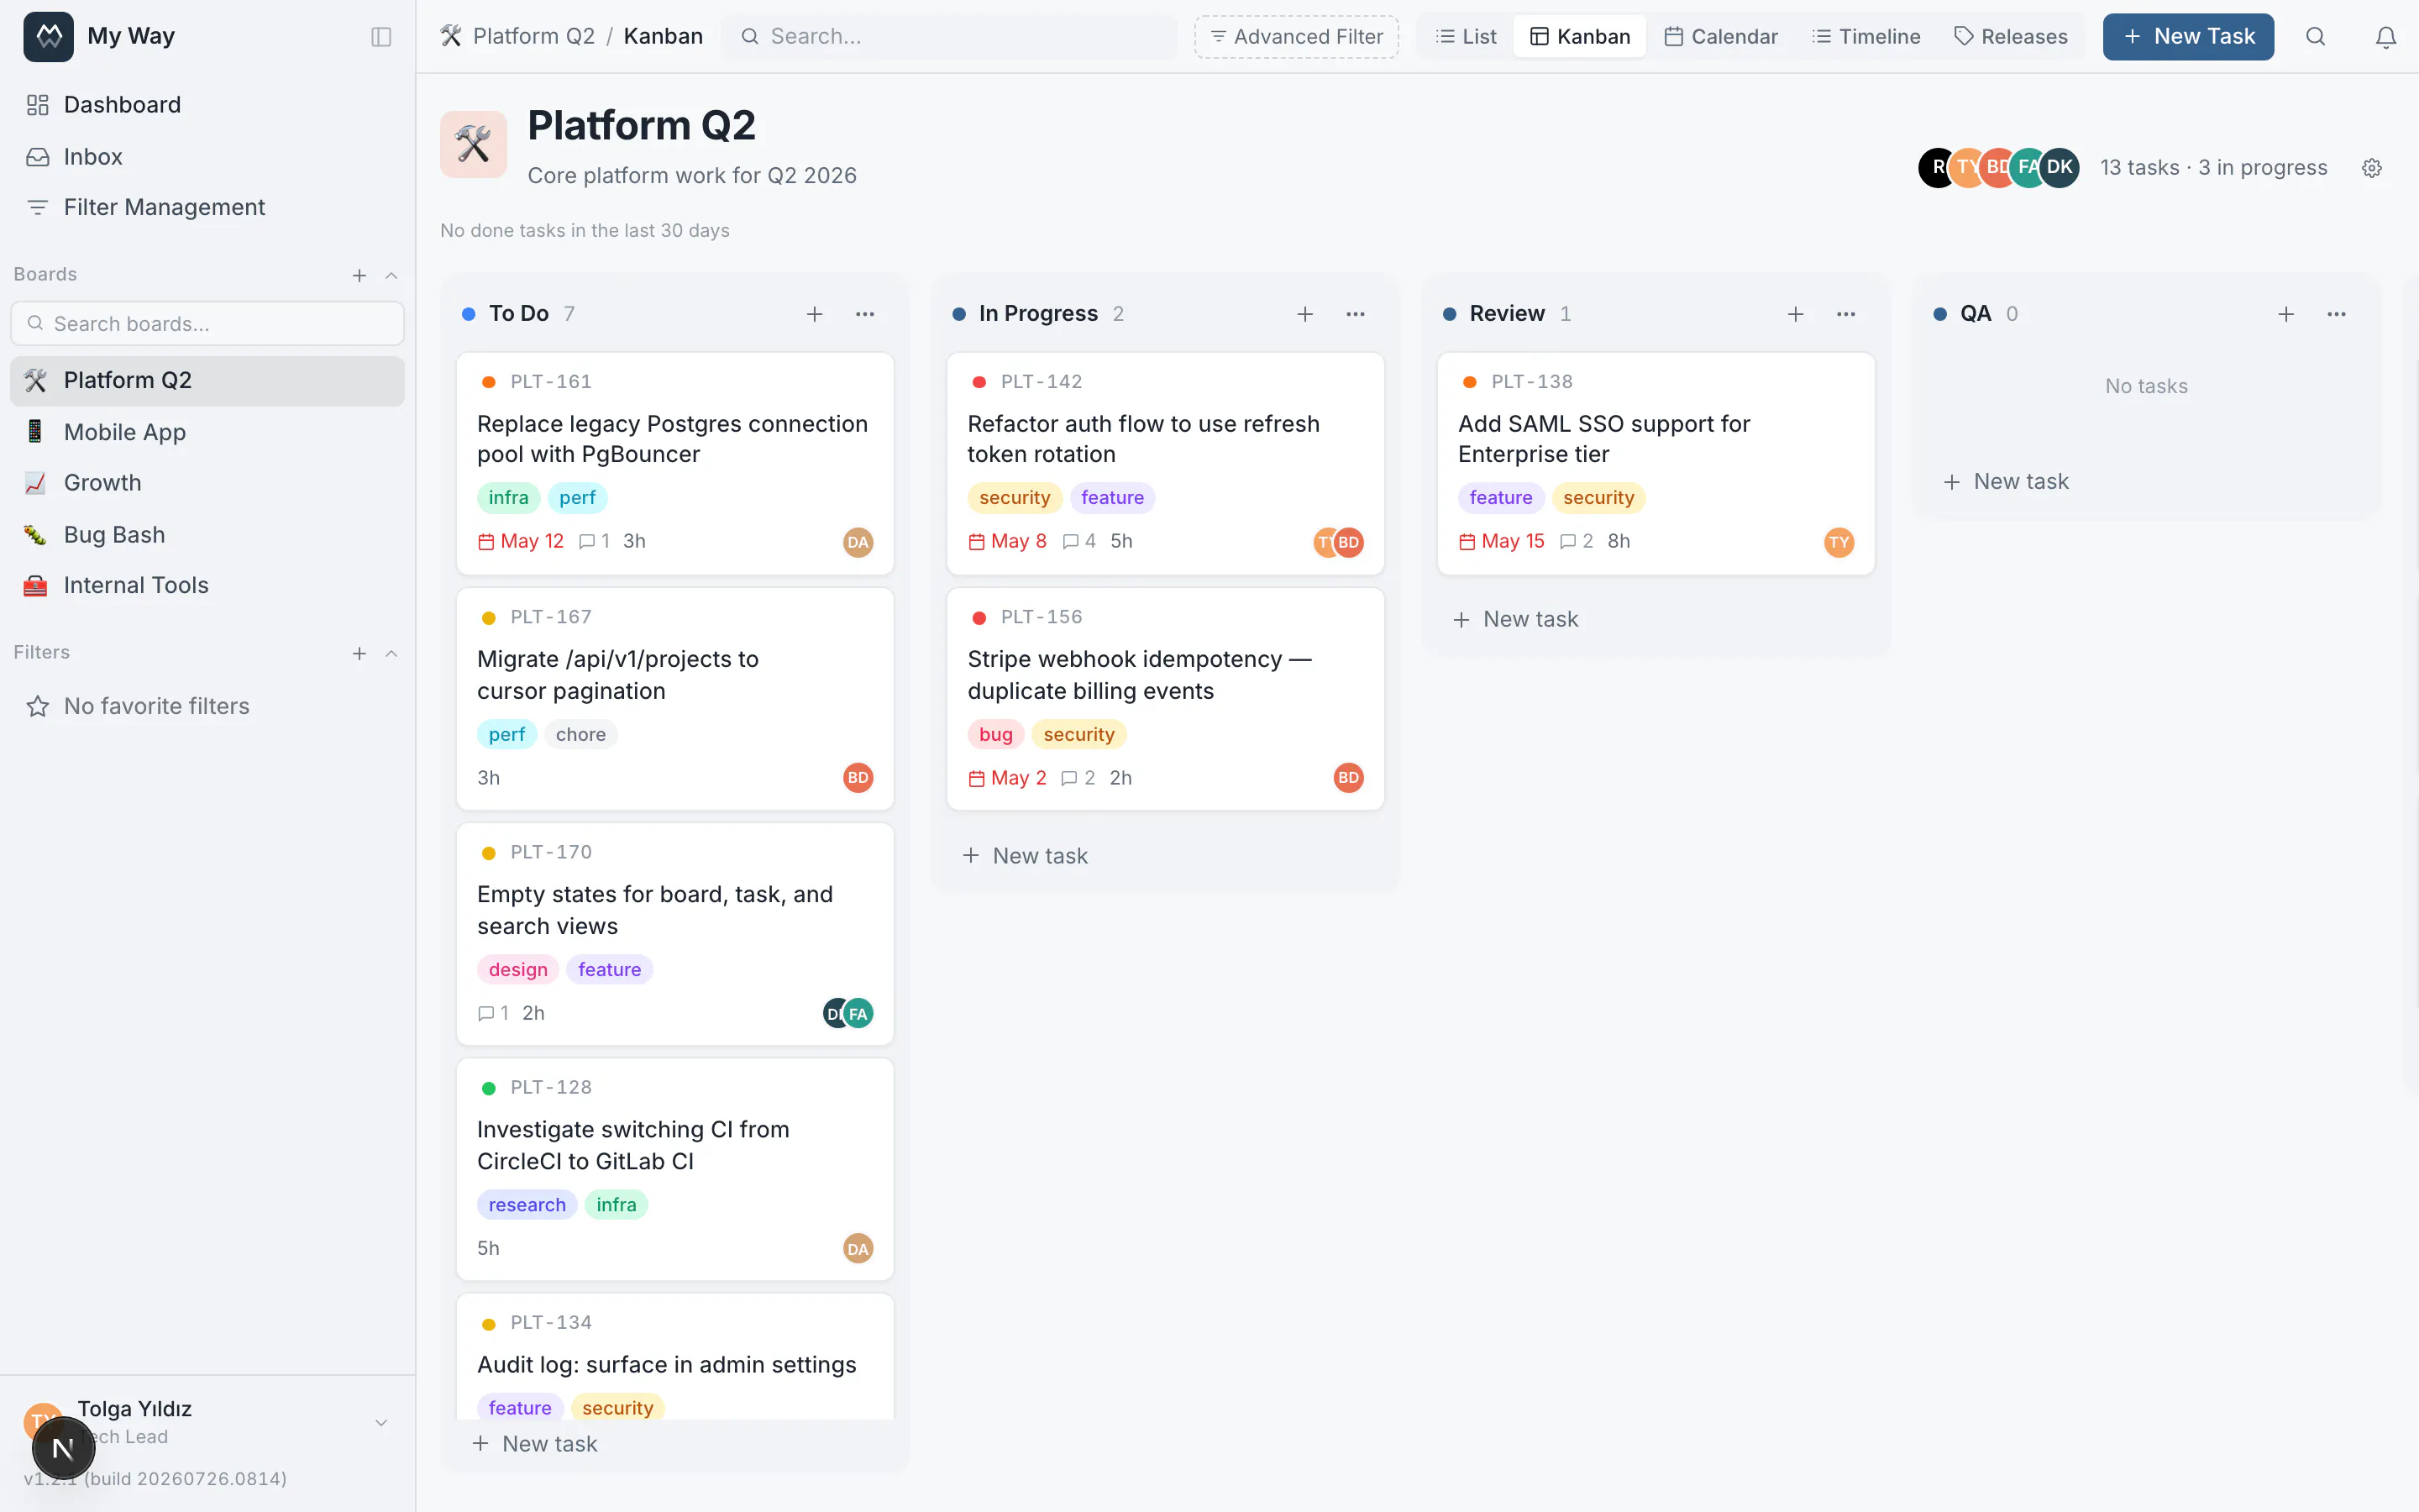Image resolution: width=2419 pixels, height=1512 pixels.
Task: Click the blue New Task button
Action: [2187, 37]
